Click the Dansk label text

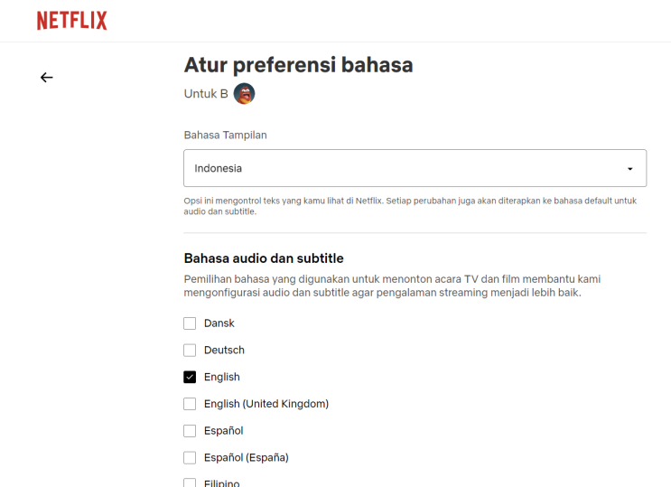[219, 323]
